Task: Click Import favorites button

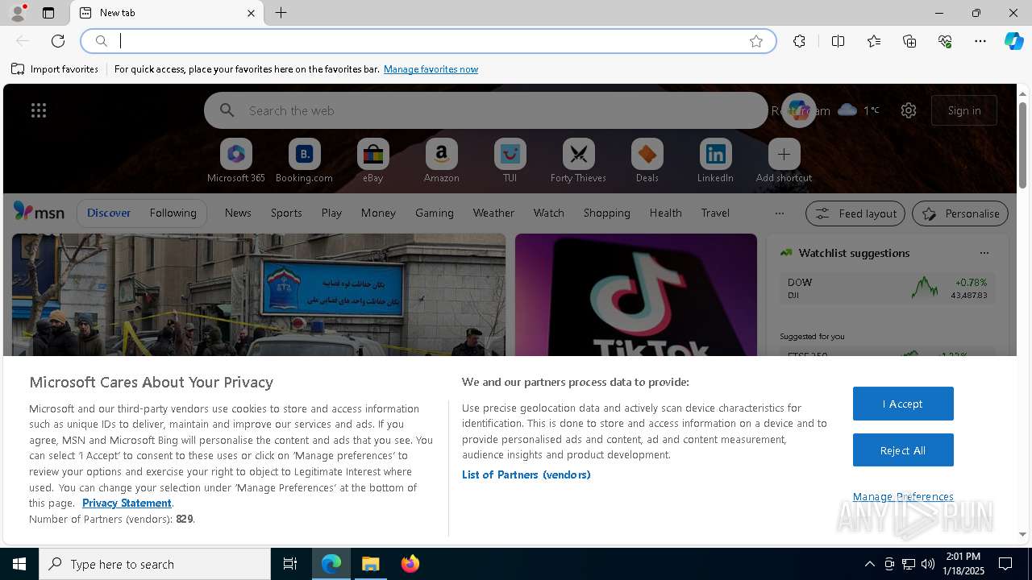Action: coord(55,69)
